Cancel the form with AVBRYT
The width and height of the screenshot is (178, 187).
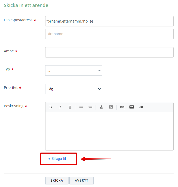tap(82, 181)
